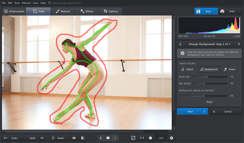Open the folder browse icon
244x143 pixels.
coord(108,138)
